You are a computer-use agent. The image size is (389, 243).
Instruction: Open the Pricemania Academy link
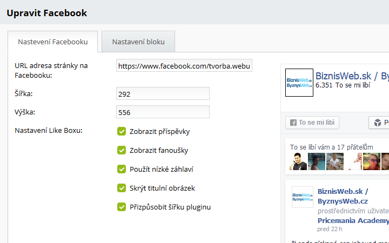click(x=353, y=220)
